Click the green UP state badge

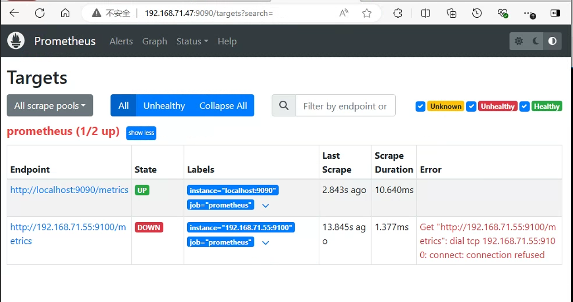click(x=142, y=190)
